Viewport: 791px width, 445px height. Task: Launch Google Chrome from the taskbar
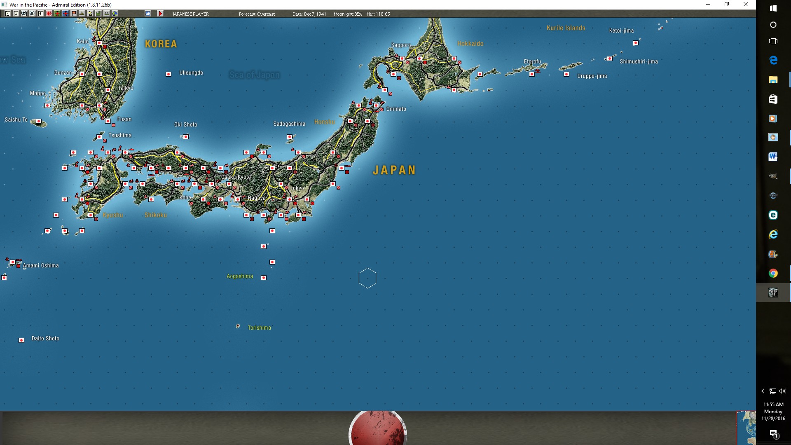[x=773, y=273]
